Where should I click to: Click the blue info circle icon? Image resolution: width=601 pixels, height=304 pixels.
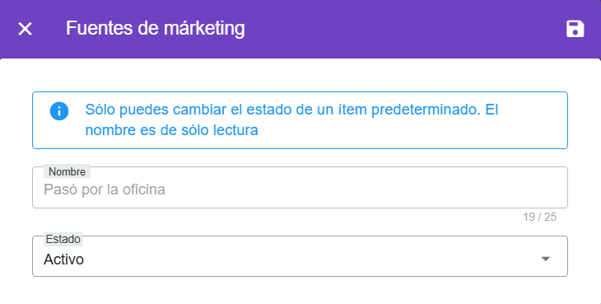pyautogui.click(x=59, y=111)
